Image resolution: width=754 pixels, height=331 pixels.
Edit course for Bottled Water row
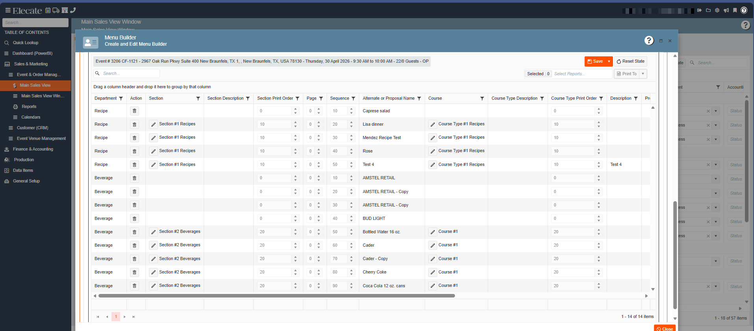pos(433,232)
